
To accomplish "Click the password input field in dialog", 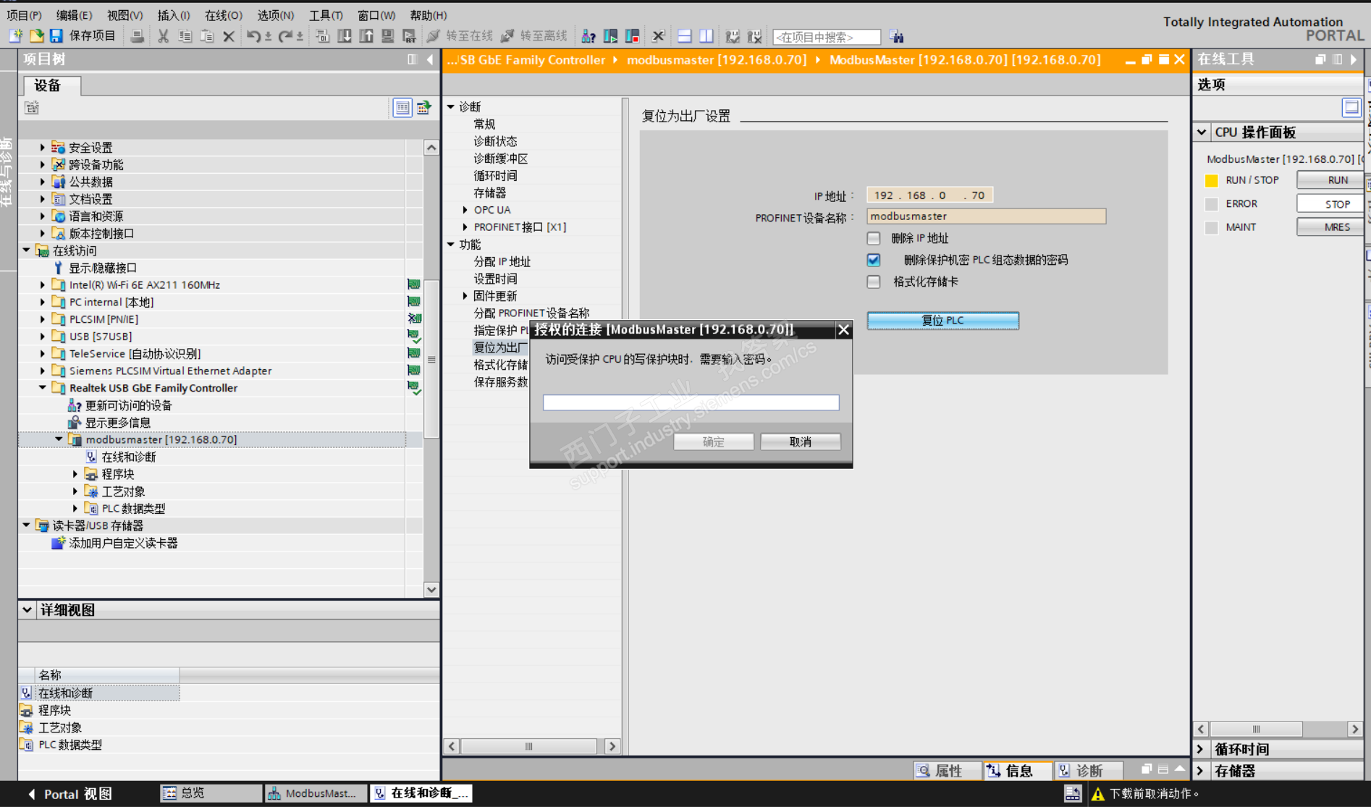I will pyautogui.click(x=691, y=402).
